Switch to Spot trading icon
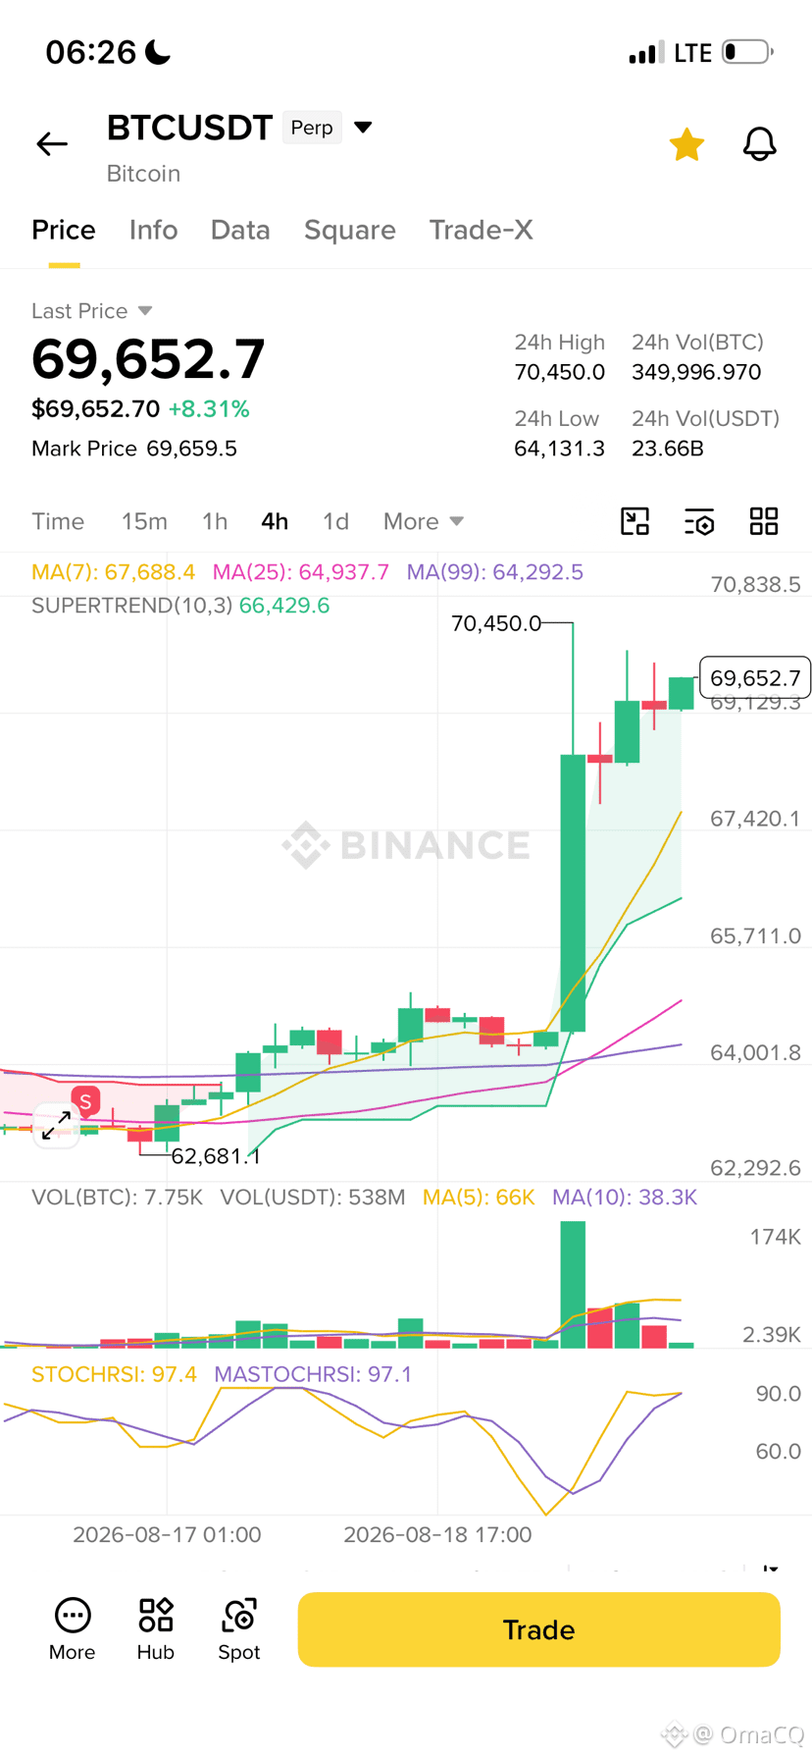 click(x=239, y=1629)
